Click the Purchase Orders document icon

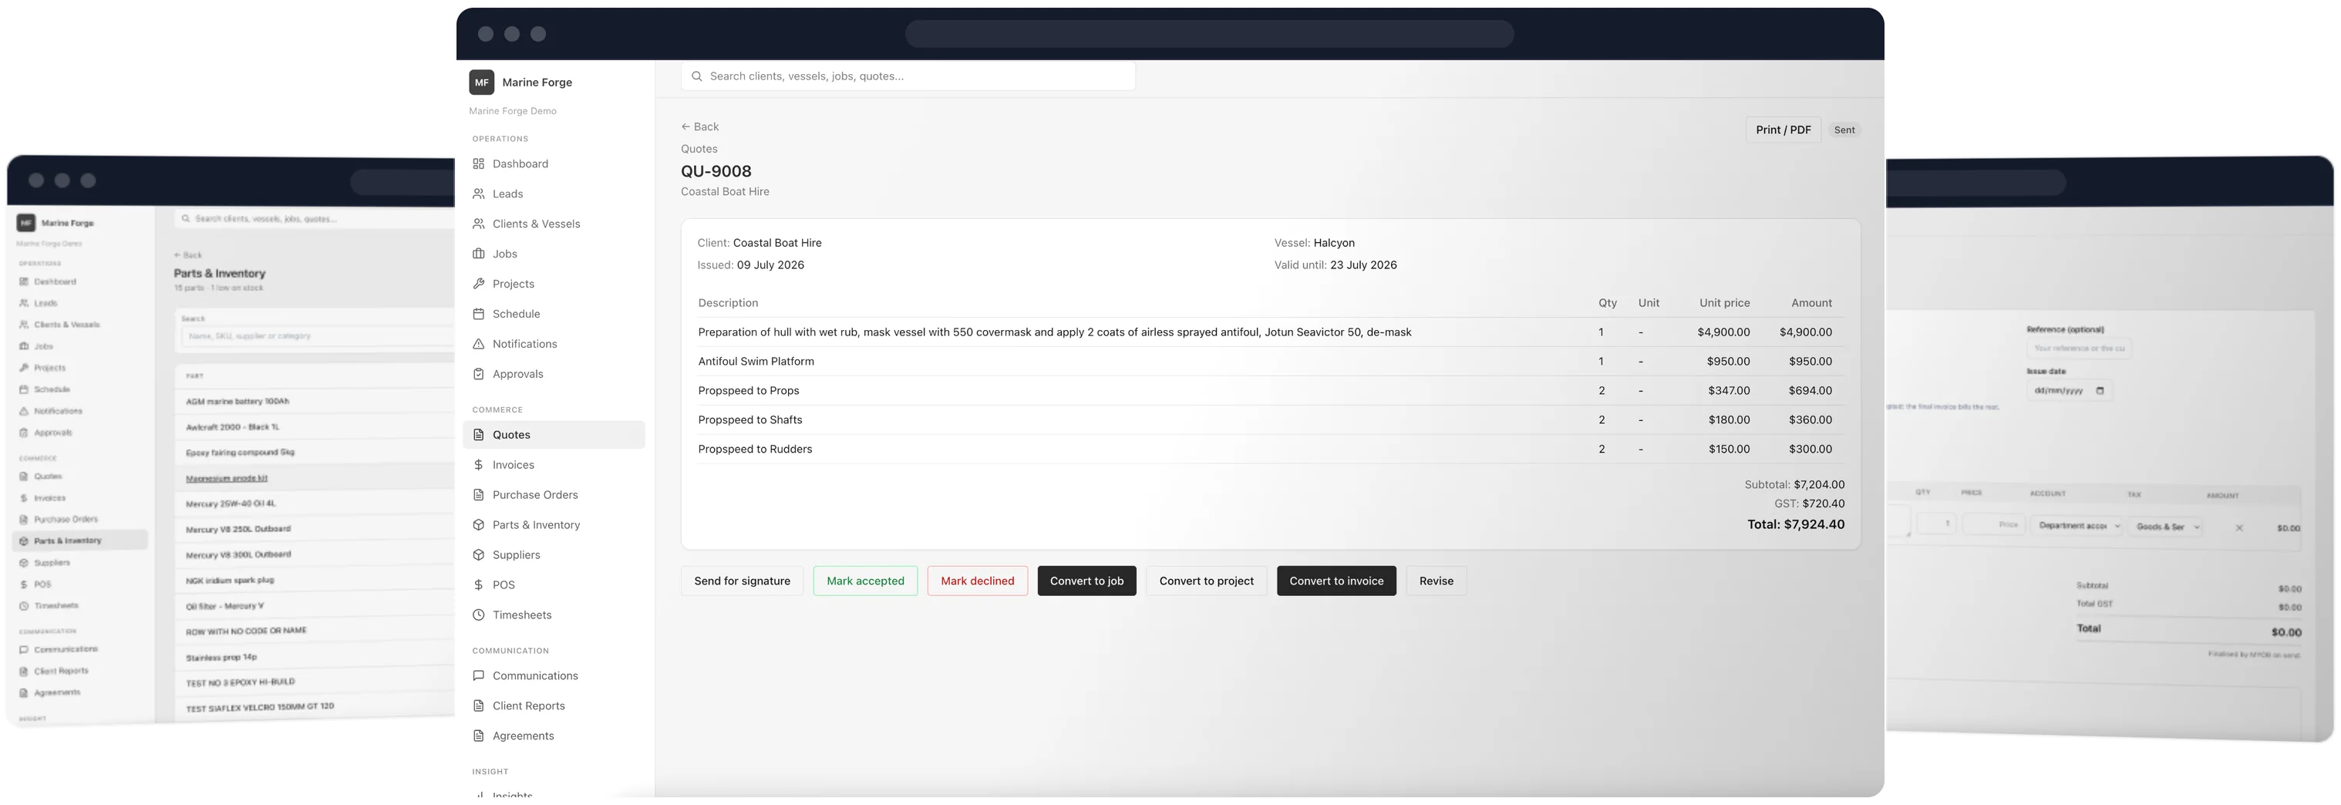pos(478,494)
